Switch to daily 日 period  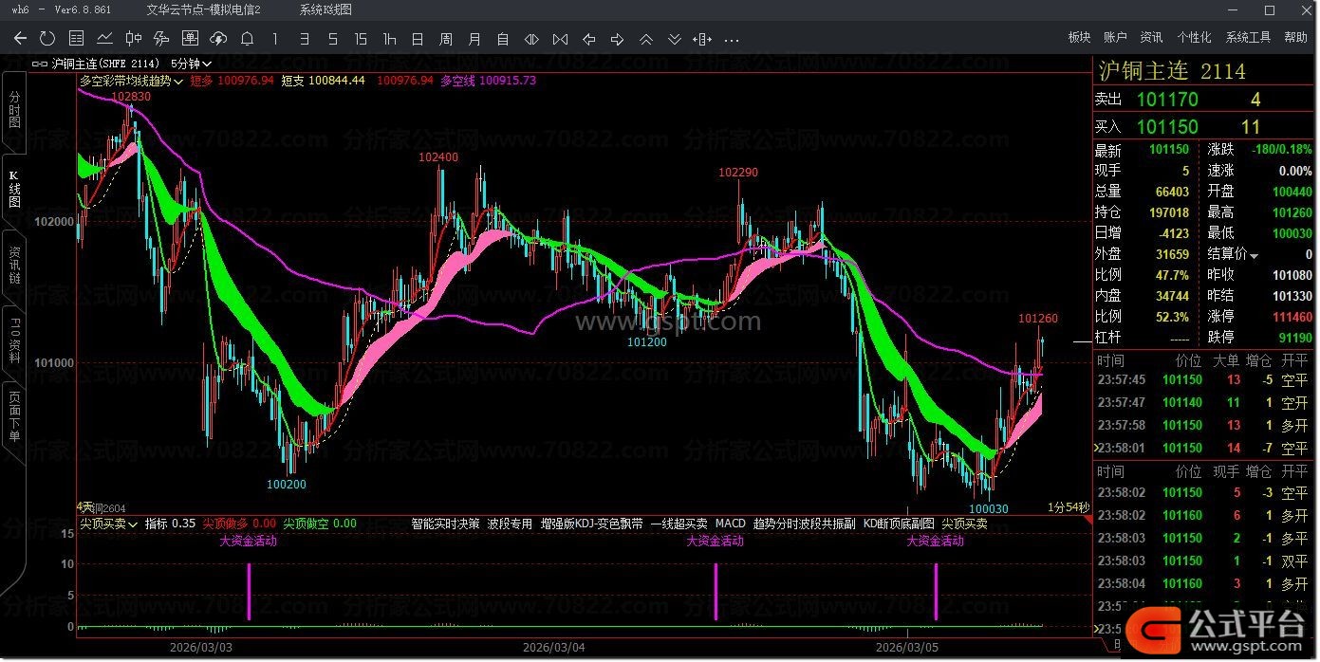point(418,39)
